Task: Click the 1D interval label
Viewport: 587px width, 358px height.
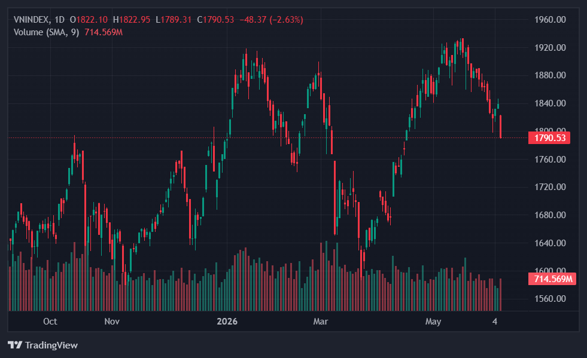Action: click(x=59, y=20)
